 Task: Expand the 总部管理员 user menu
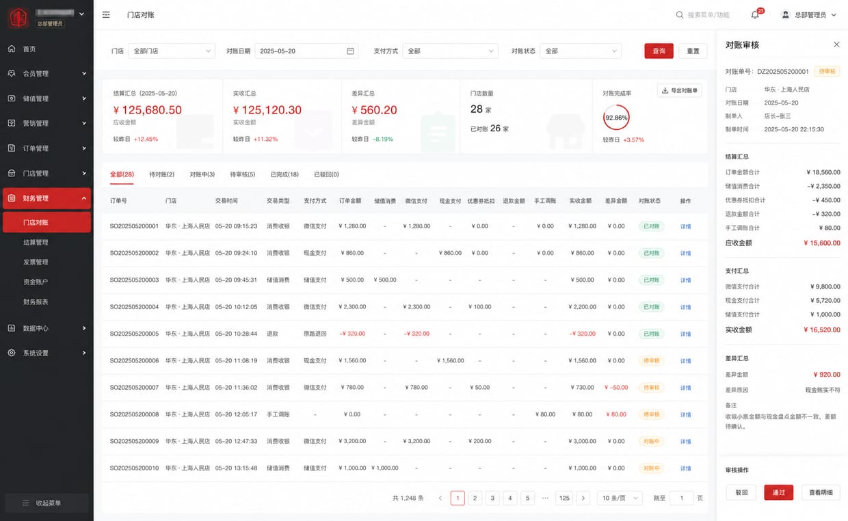pyautogui.click(x=810, y=14)
